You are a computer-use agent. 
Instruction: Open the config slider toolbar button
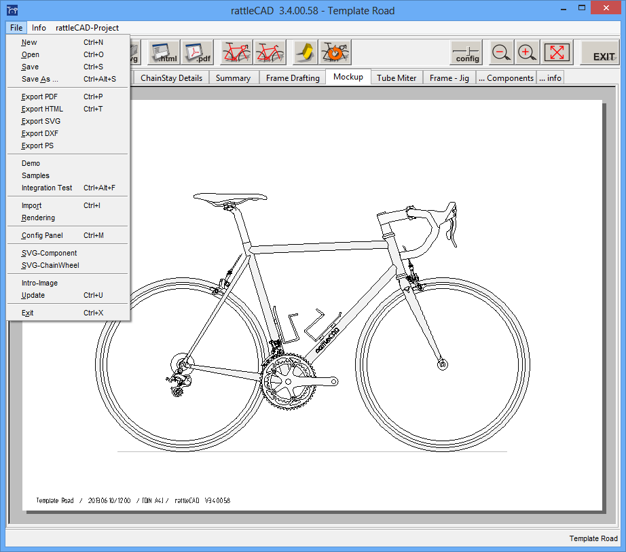coord(466,53)
